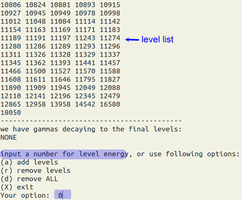Click the level energy value 11189
Image resolution: width=242 pixels, height=200 pixels.
pyautogui.click(x=11, y=38)
